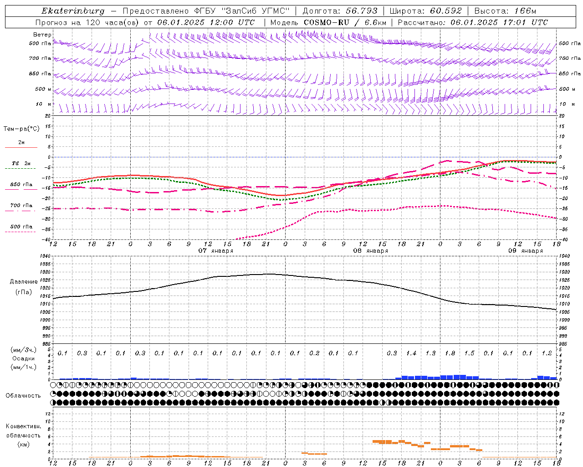Screen dimensions: 583x467
Task: Click the '(мм/3ч.)' precipitation unit label
Action: 24,350
